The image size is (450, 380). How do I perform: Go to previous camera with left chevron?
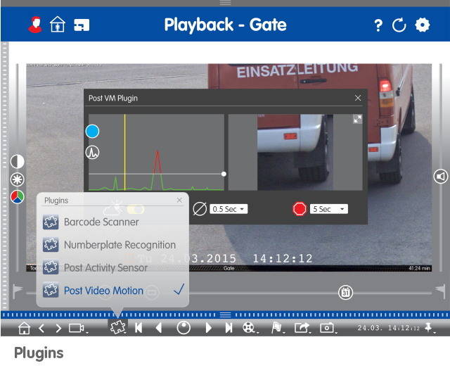(41, 328)
